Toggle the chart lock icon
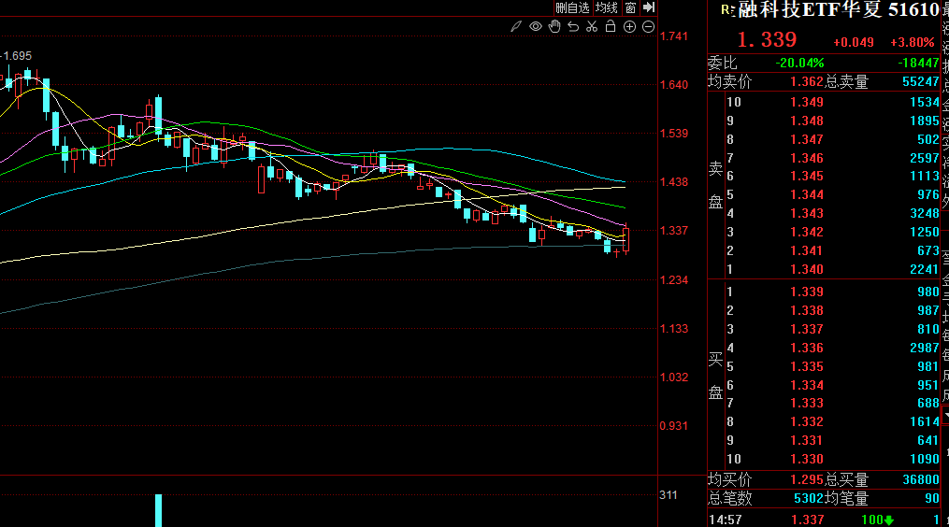Screen dimensions: 949x527 611,27
